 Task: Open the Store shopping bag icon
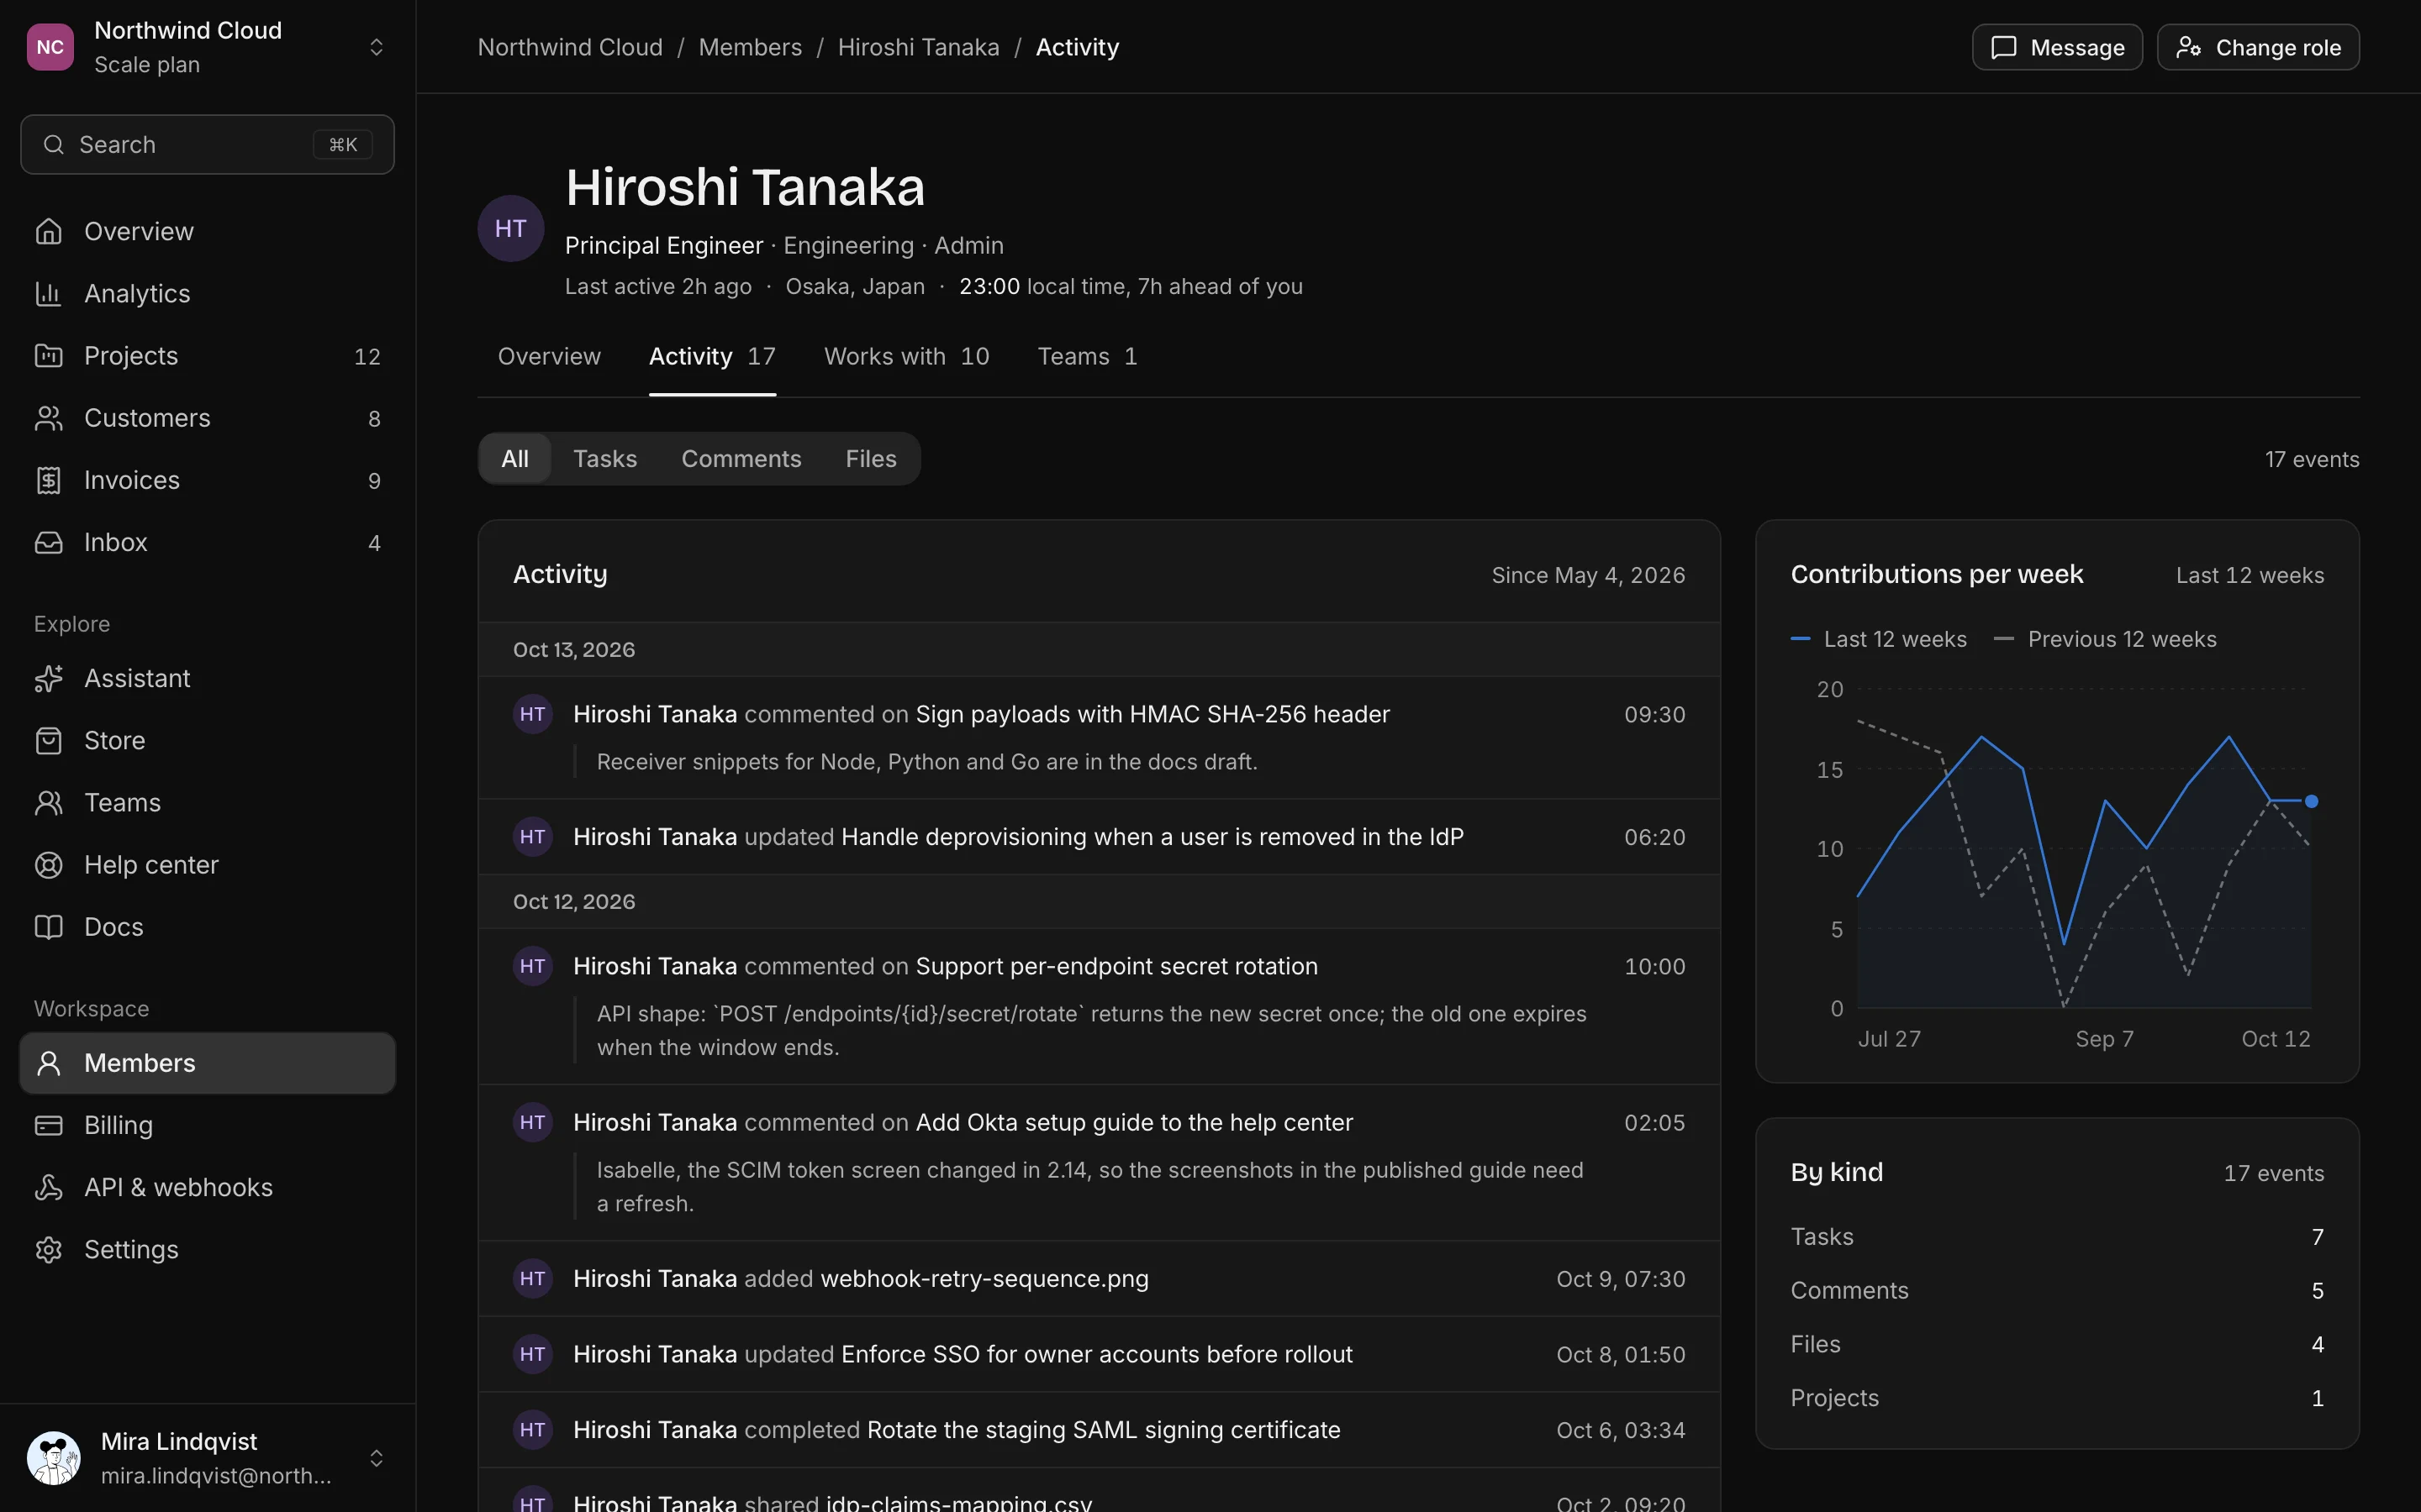pos(48,740)
